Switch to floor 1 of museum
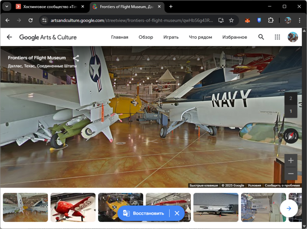The width and height of the screenshot is (307, 229). (x=291, y=111)
